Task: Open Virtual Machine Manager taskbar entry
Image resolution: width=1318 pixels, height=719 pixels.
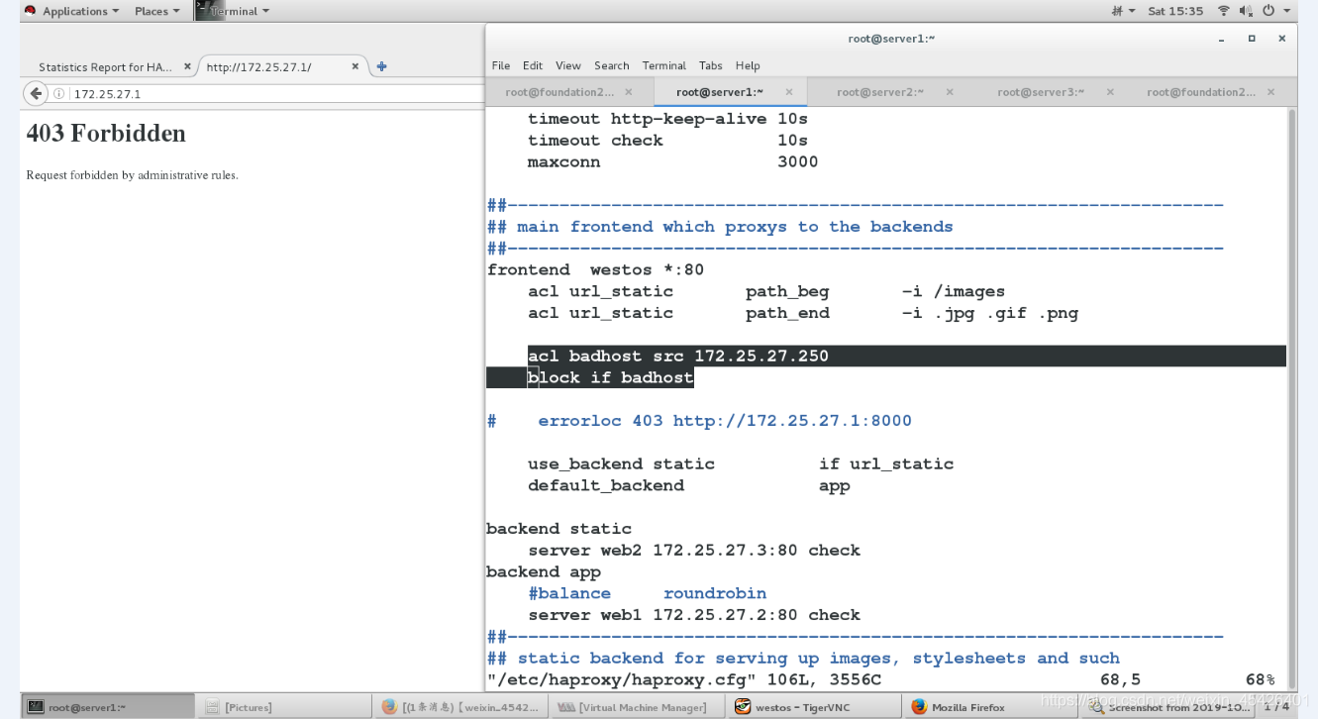Action: (639, 707)
